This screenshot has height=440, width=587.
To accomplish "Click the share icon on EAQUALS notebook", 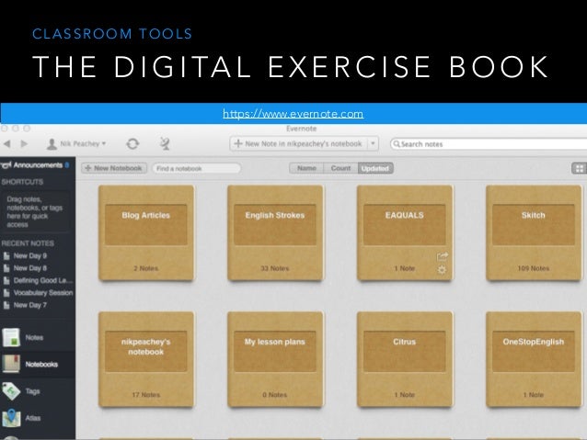I will pyautogui.click(x=443, y=256).
